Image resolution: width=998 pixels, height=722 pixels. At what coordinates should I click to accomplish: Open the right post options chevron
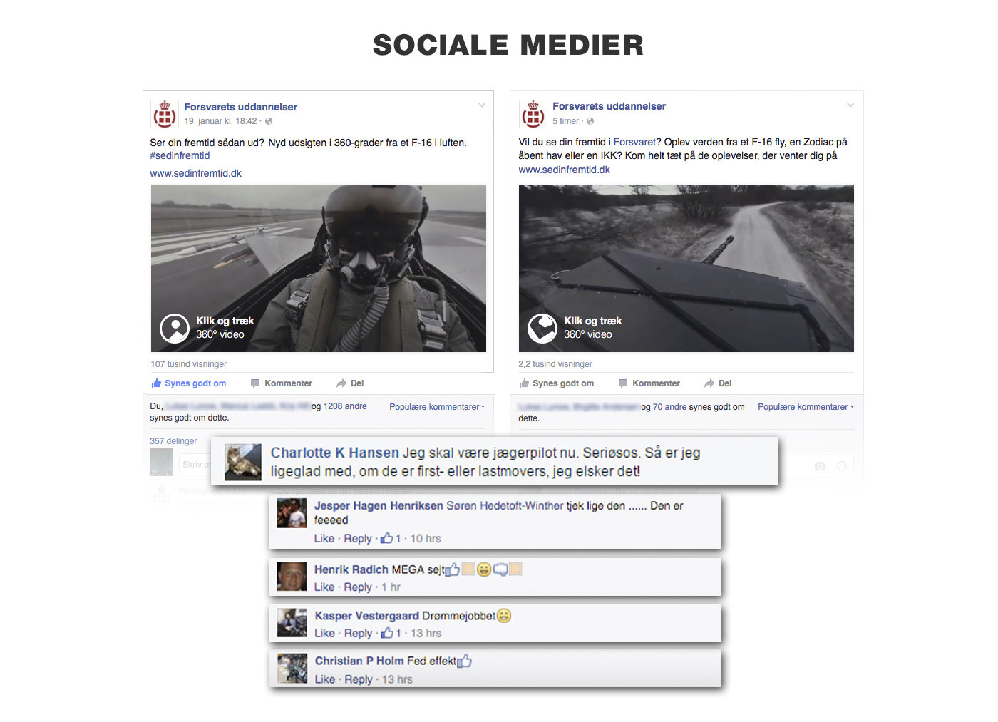pyautogui.click(x=850, y=105)
